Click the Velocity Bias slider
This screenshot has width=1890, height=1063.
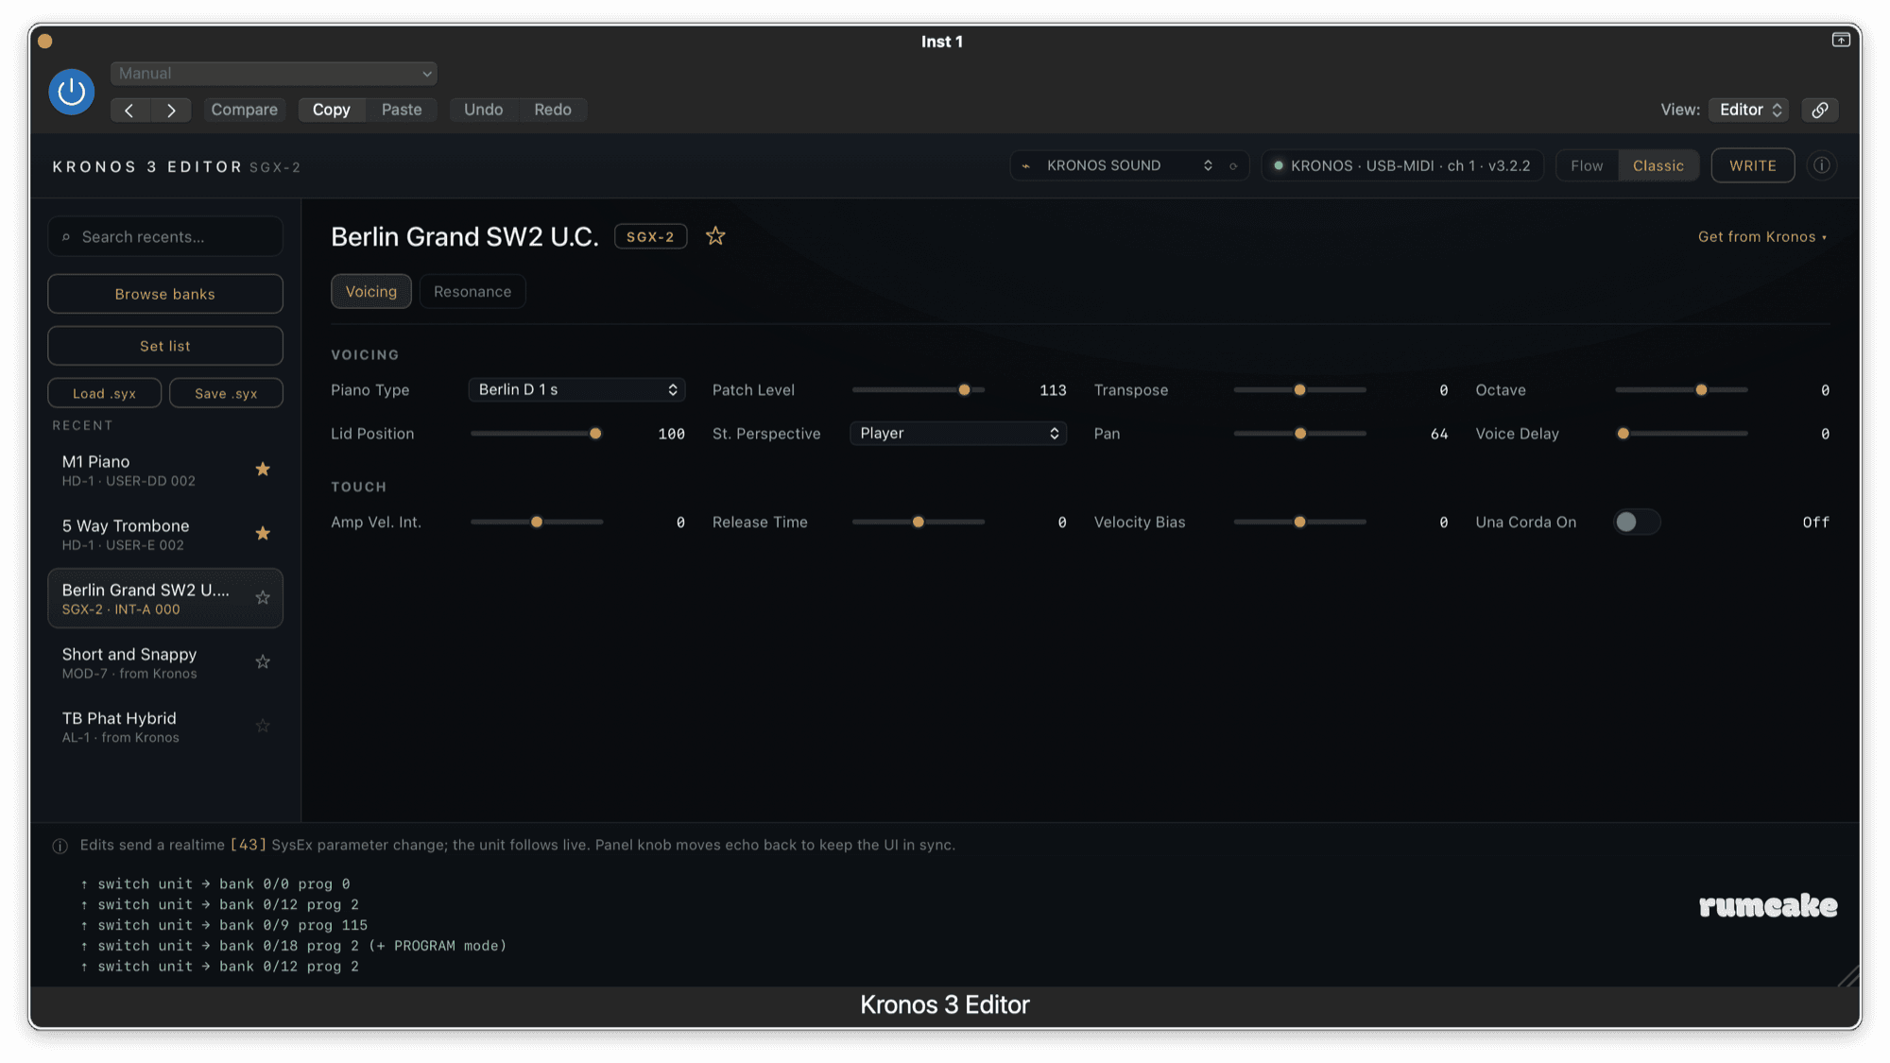(x=1300, y=522)
